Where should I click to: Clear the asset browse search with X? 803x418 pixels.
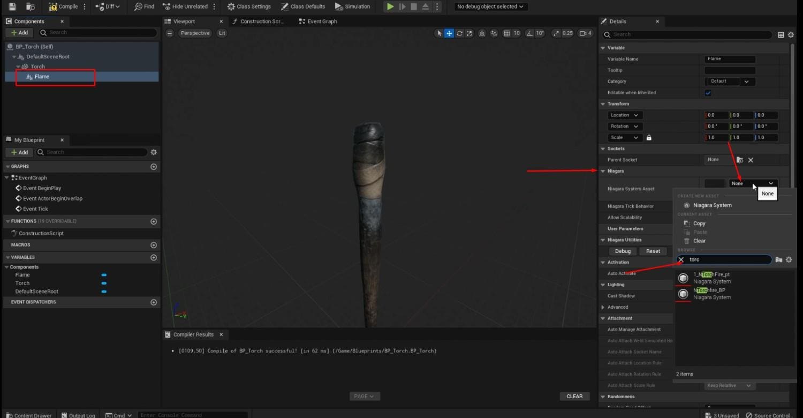coord(681,260)
